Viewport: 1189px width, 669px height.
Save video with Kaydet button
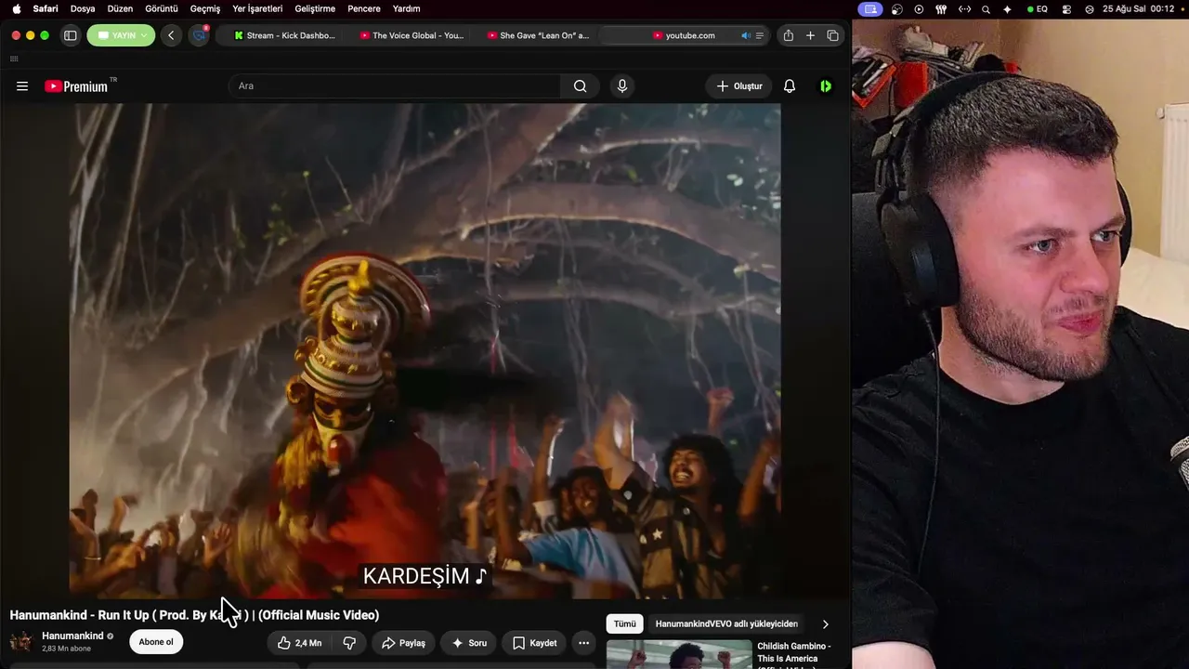(535, 643)
